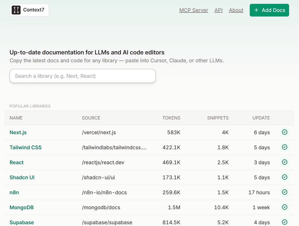Open the MongoDB library

pos(22,207)
